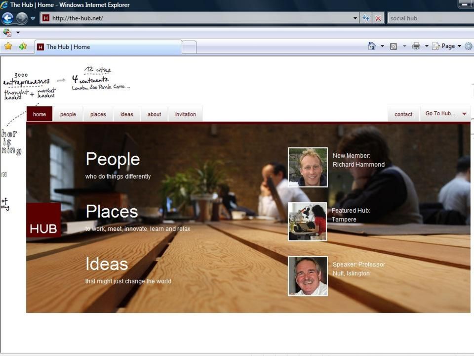Viewport: 474px width, 356px height.
Task: Click the Tools gear icon
Action: (x=469, y=46)
